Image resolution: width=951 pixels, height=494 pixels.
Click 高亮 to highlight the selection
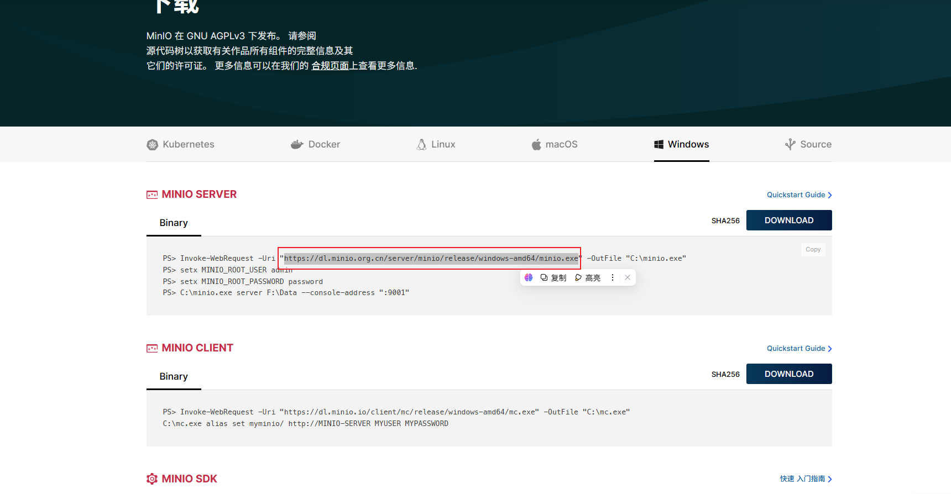(588, 277)
